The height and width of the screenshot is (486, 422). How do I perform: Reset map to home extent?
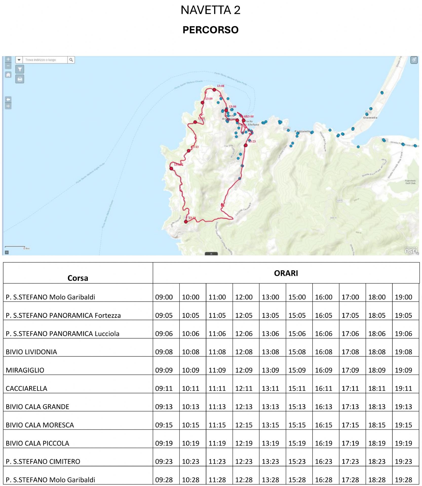click(8, 75)
